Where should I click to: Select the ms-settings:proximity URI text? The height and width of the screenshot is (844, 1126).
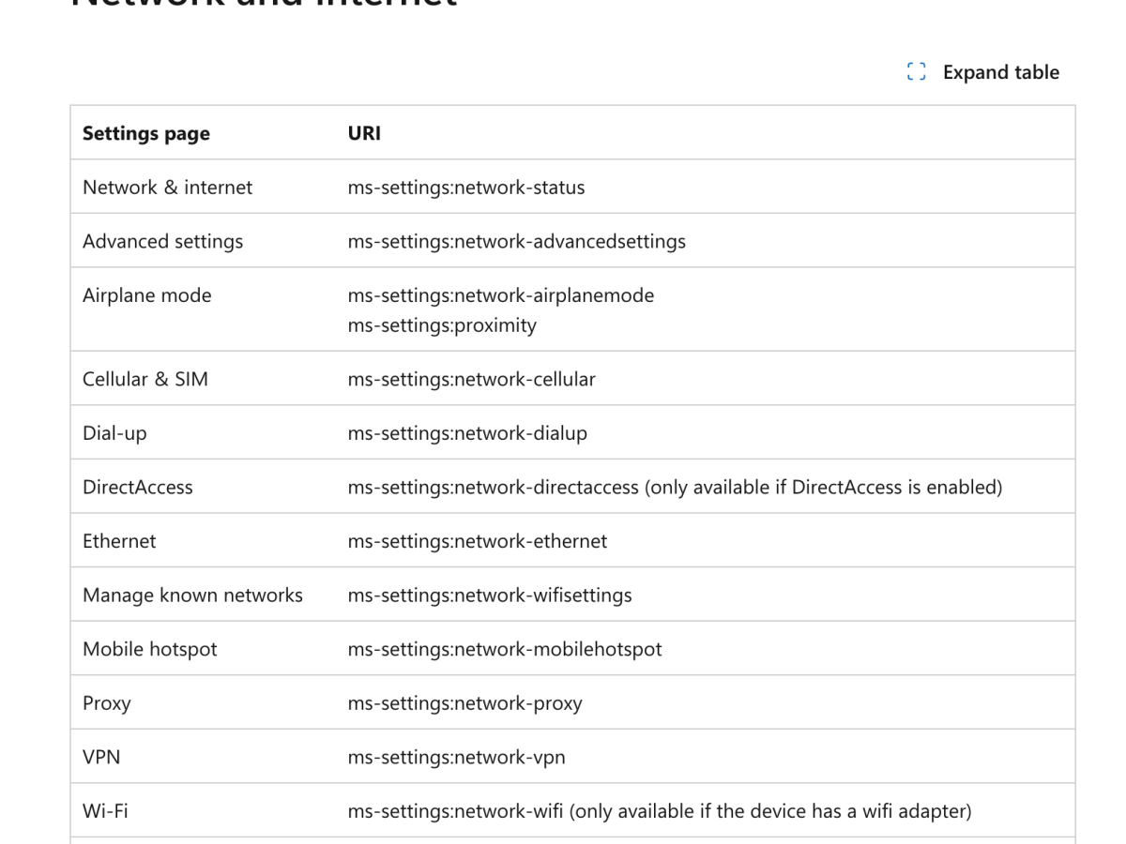pos(442,325)
